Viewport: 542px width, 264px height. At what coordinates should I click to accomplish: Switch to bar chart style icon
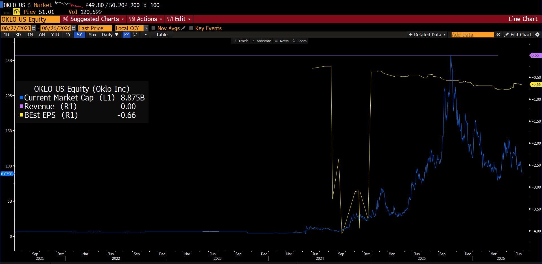(135, 35)
